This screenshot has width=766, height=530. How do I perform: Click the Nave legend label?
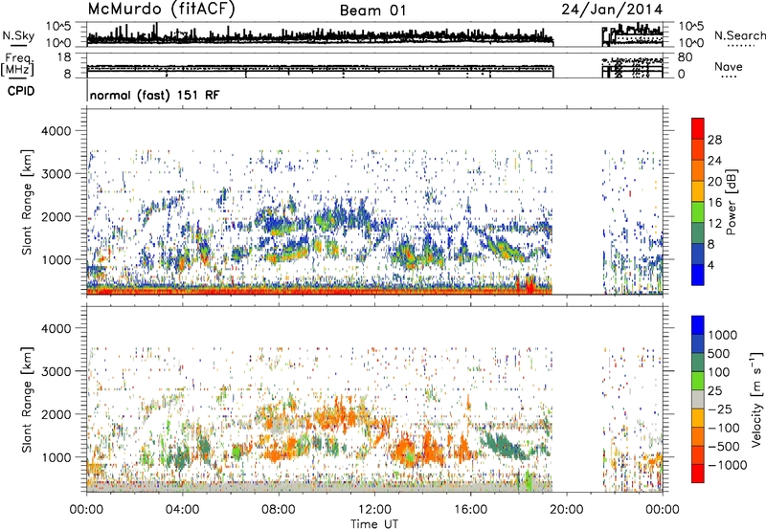[x=728, y=66]
